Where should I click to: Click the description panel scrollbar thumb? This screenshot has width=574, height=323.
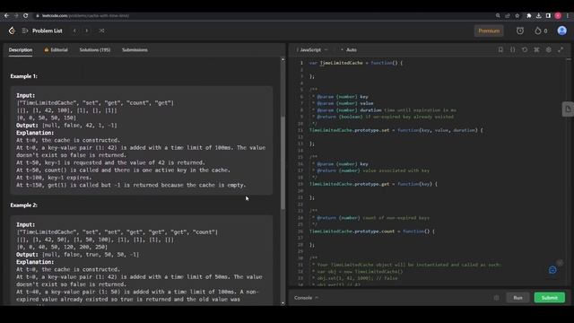pos(283,163)
